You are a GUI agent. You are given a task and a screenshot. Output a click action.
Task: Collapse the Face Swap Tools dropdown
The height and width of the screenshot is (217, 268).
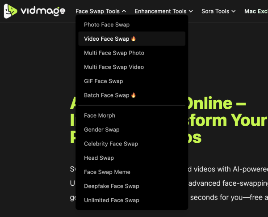100,11
